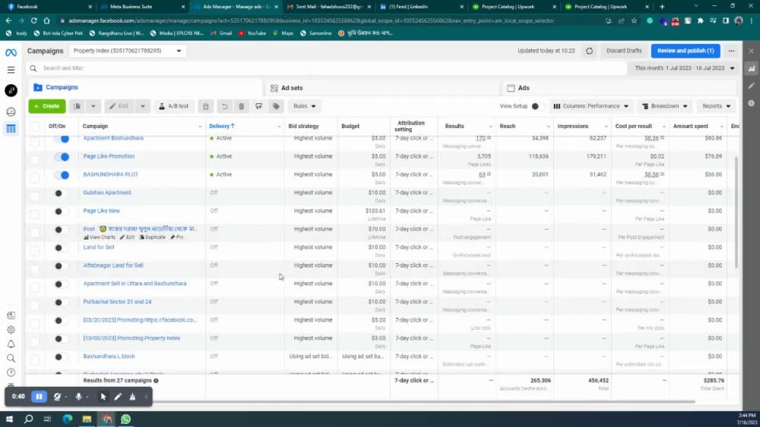
Task: Open the Property Index account dropdown
Action: point(127,51)
